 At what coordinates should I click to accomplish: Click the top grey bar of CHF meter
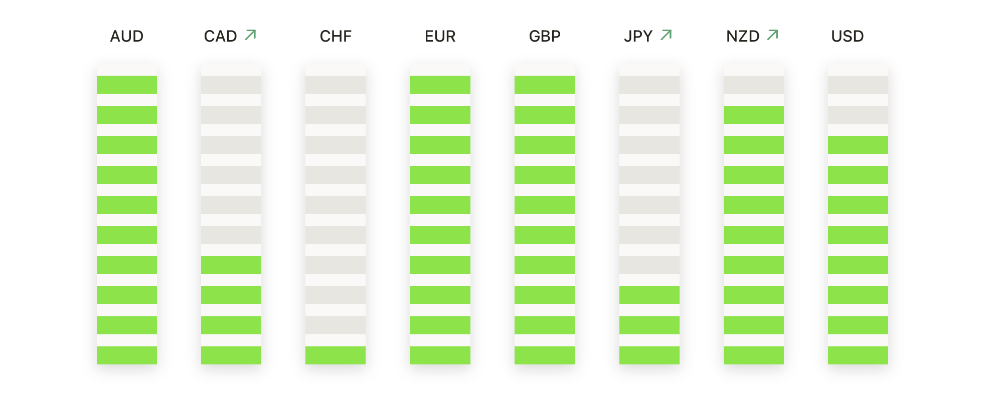(x=336, y=85)
